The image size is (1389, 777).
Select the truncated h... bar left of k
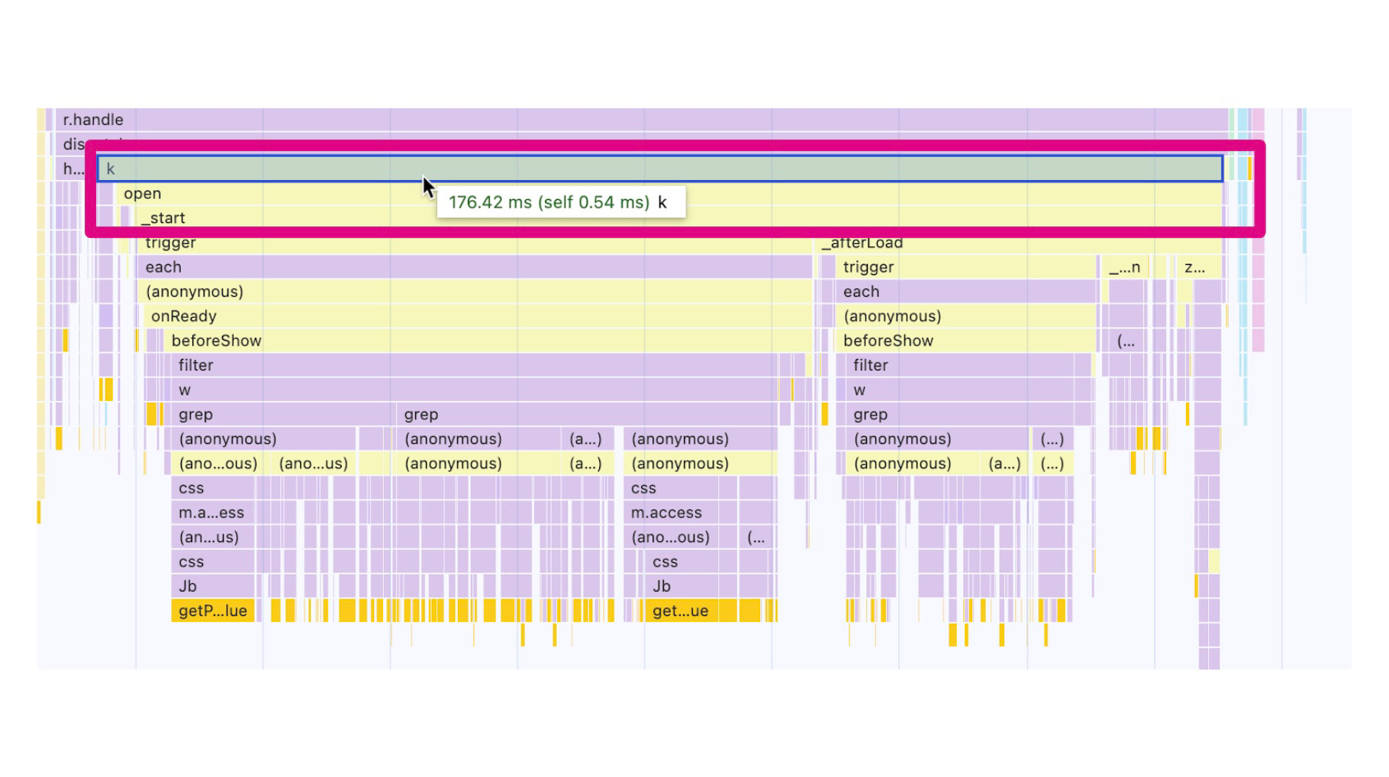tap(73, 169)
